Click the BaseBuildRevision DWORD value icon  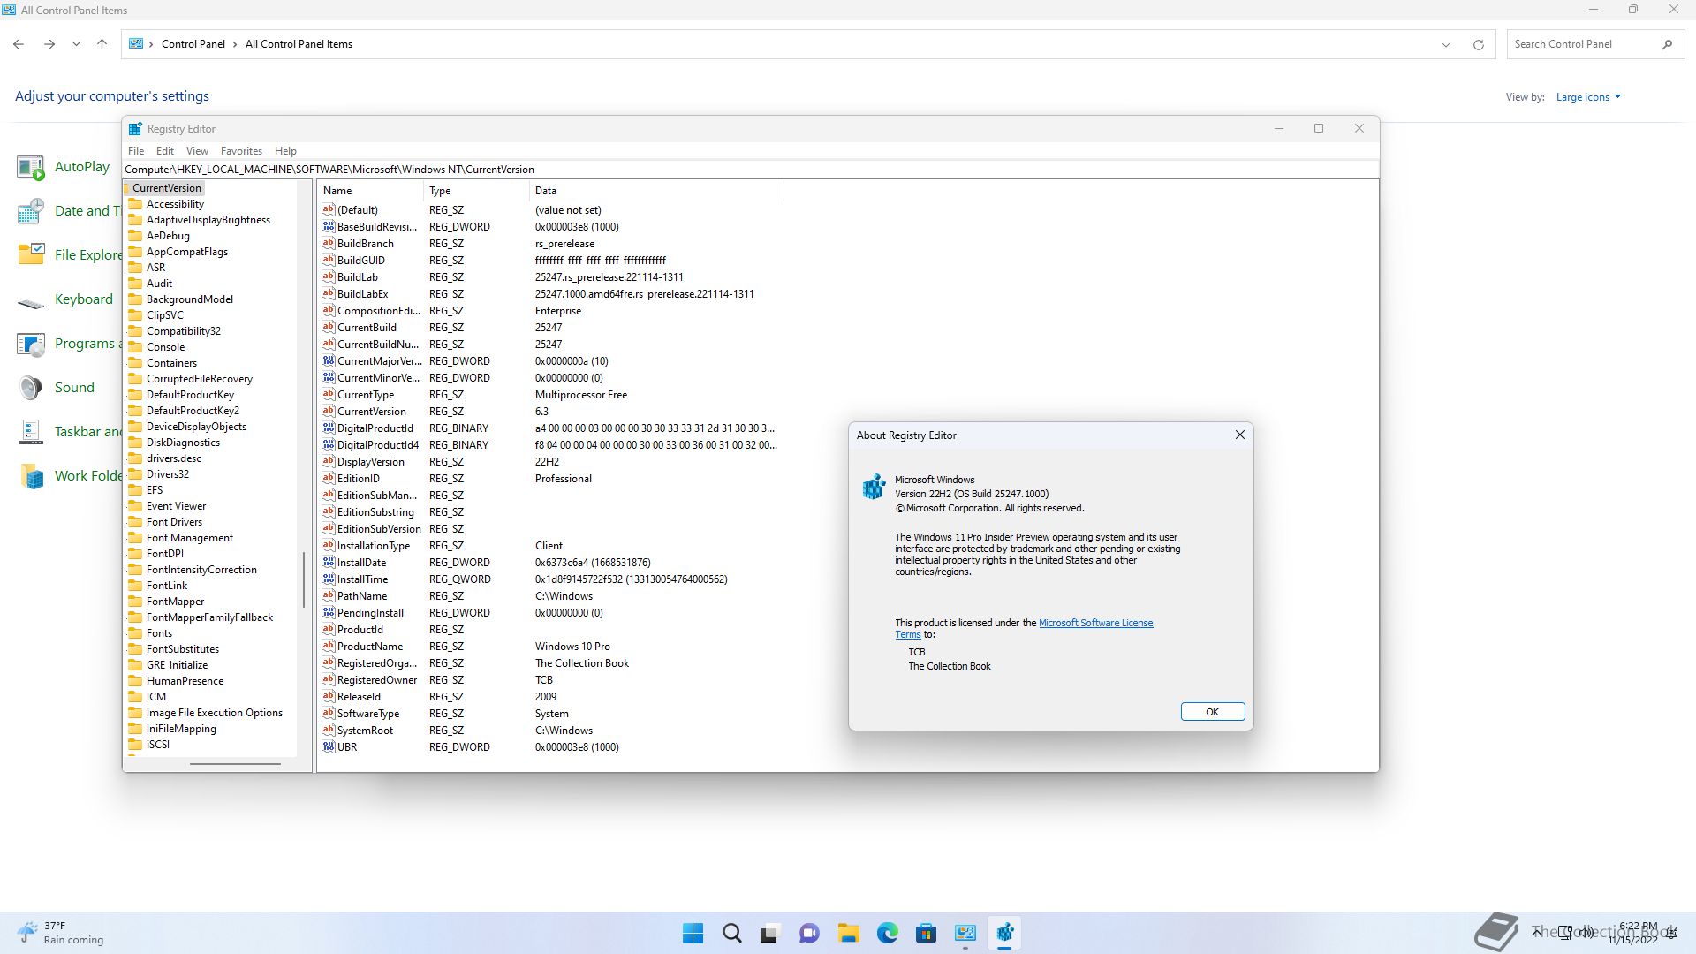pos(329,227)
